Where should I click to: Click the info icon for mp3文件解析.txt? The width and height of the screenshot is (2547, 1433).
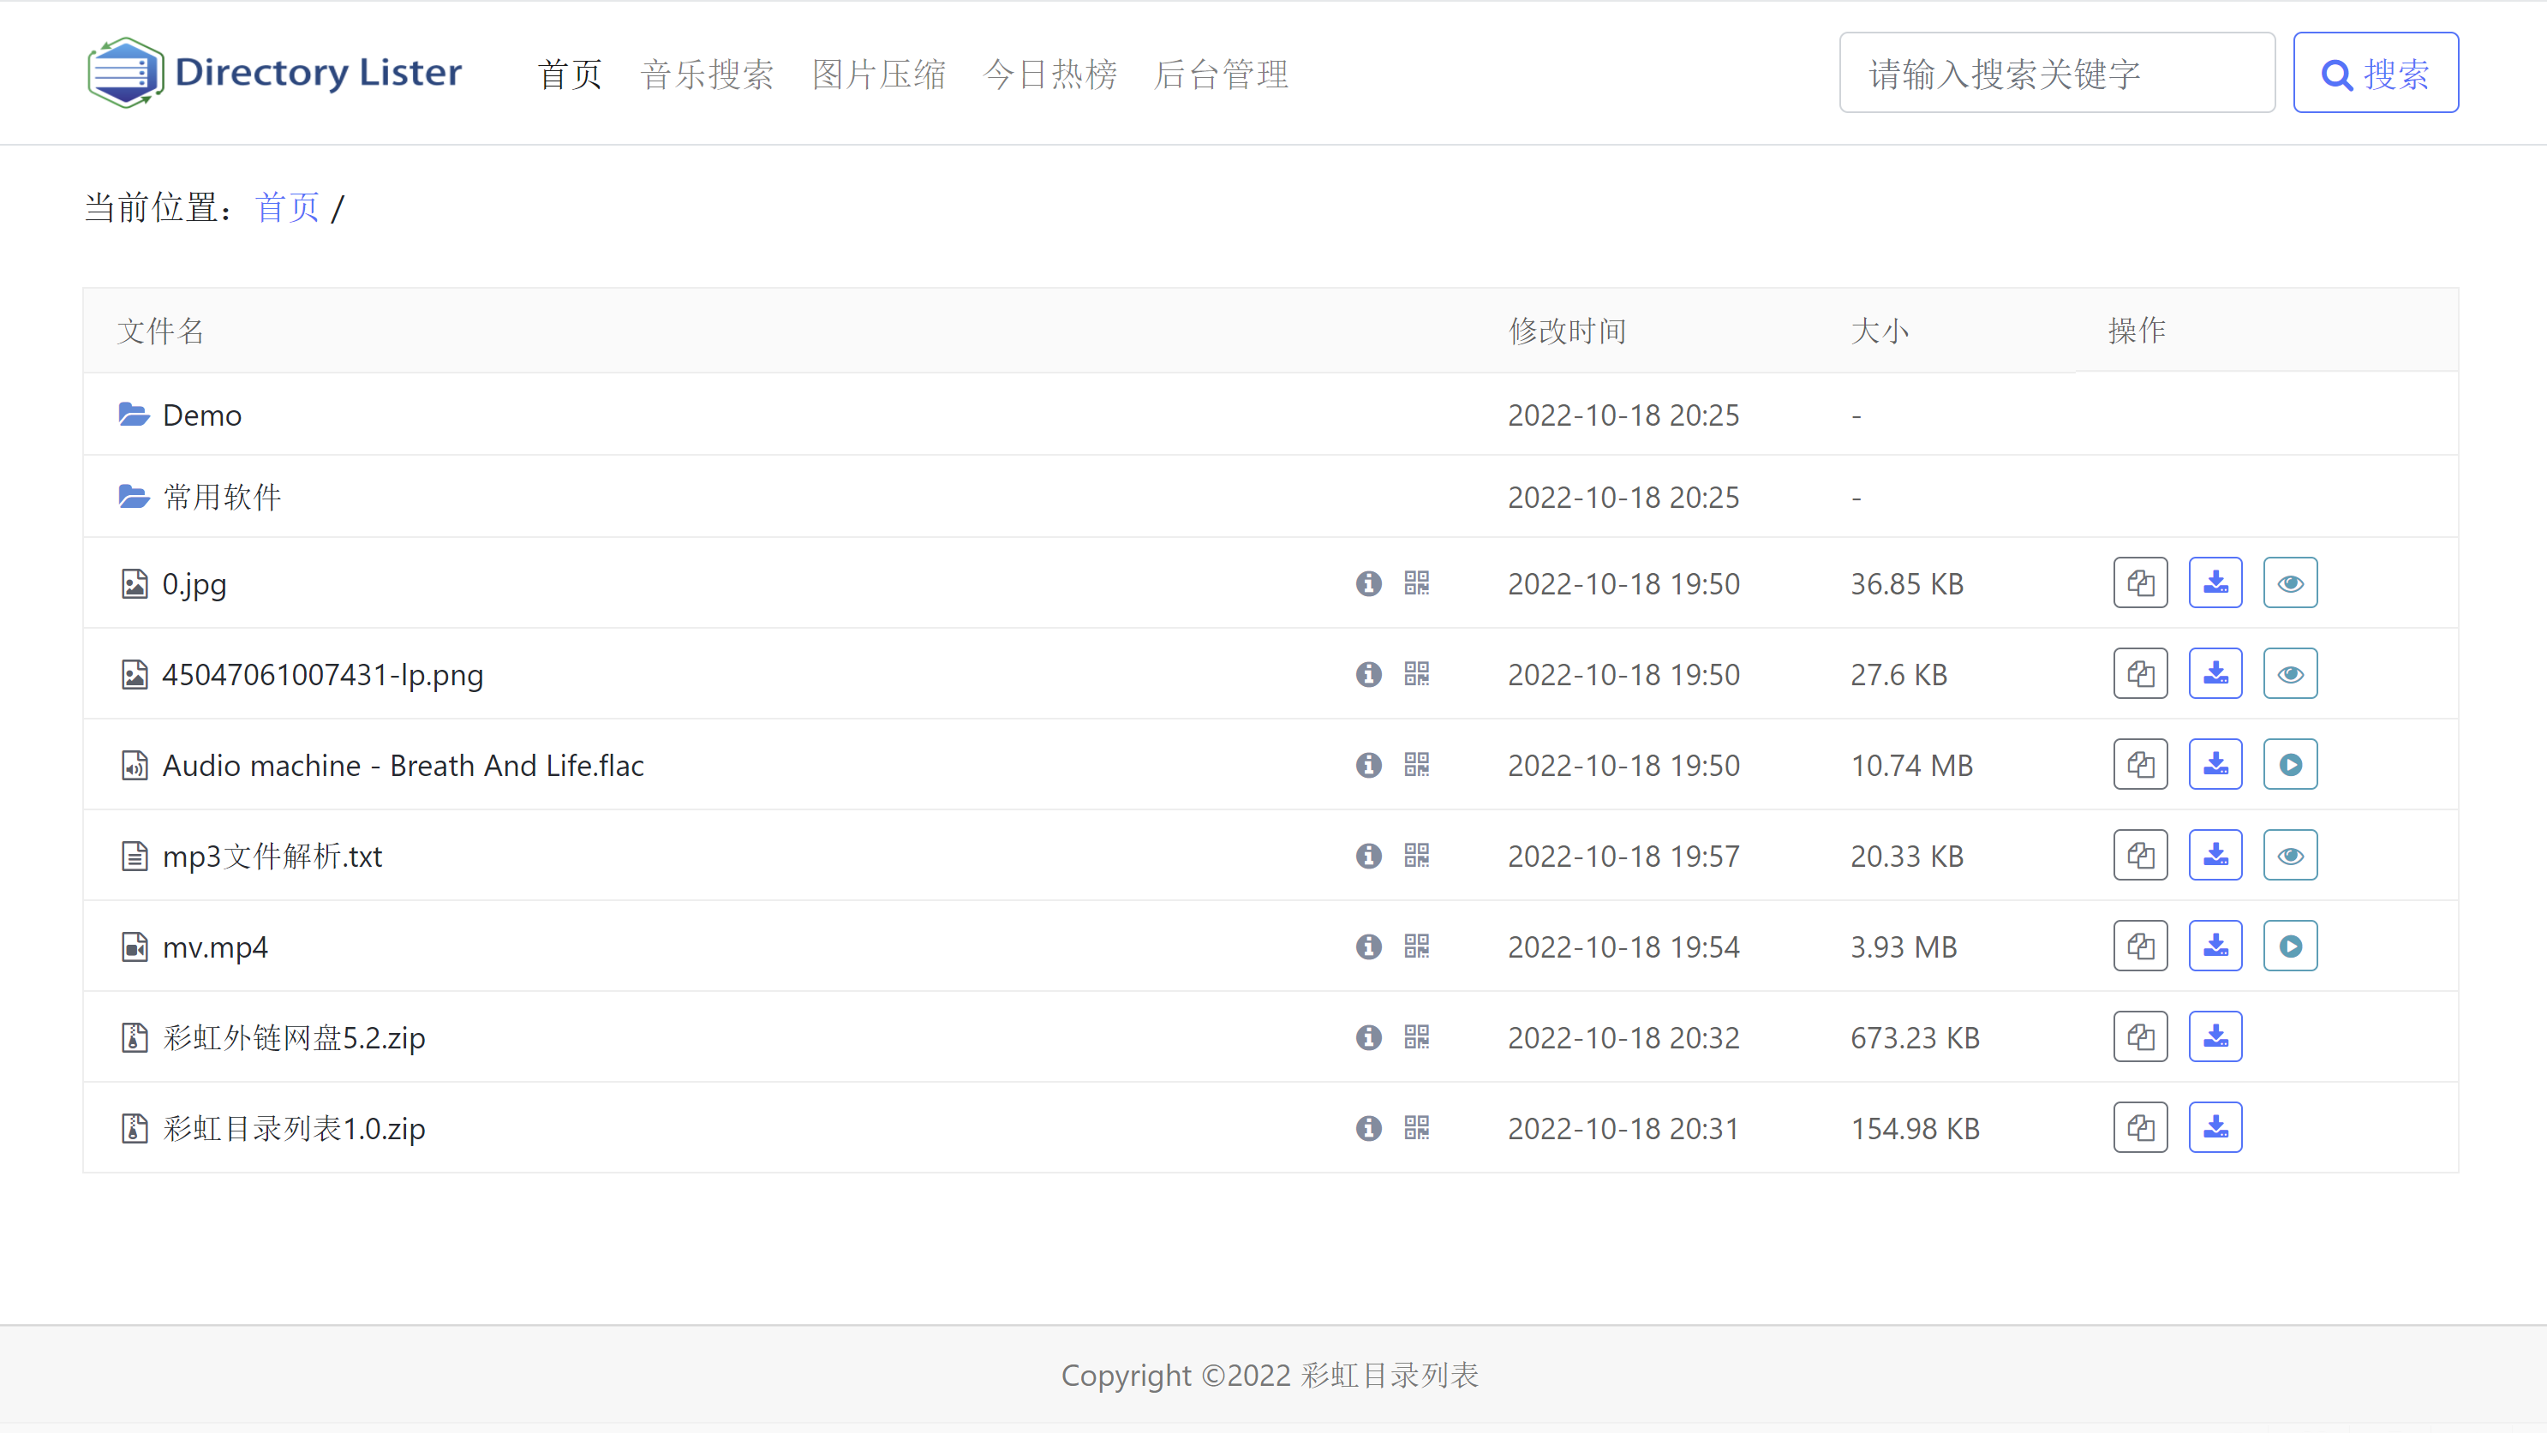[x=1368, y=856]
